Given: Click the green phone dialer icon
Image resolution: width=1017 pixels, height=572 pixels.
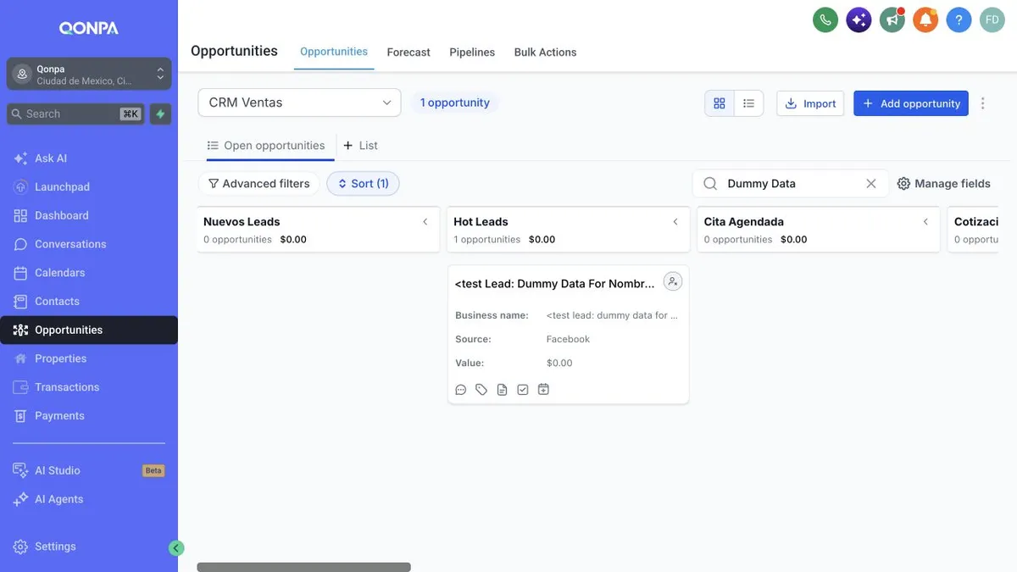Looking at the screenshot, I should tap(825, 19).
